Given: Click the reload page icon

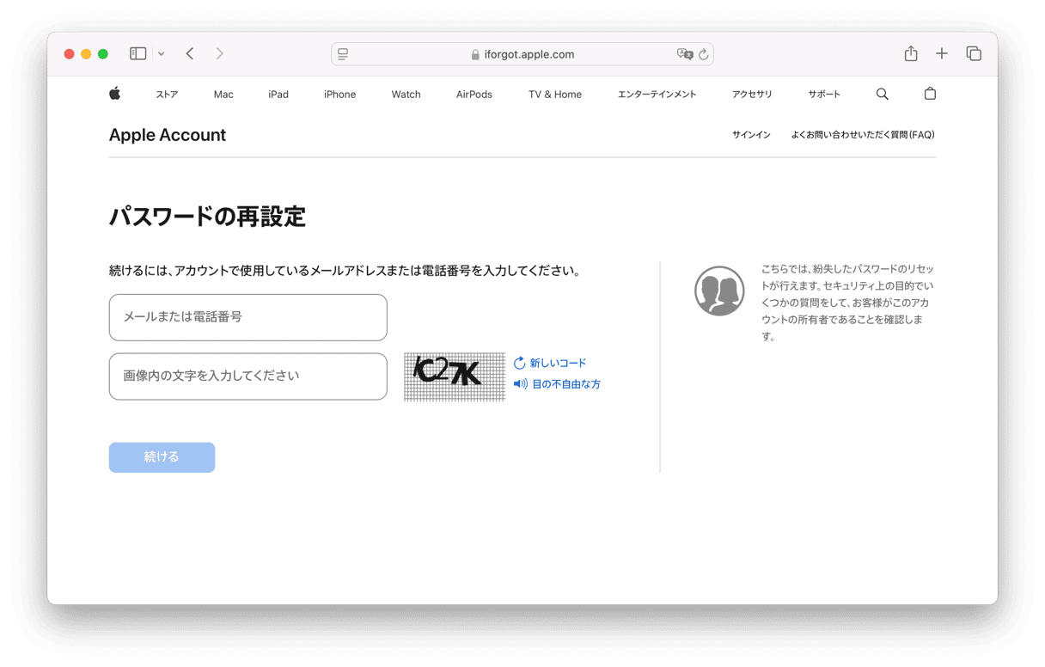Looking at the screenshot, I should click(703, 54).
